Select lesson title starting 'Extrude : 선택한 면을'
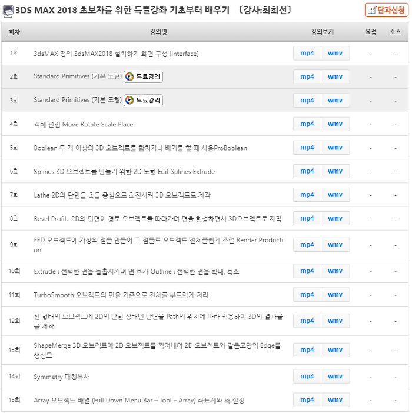This screenshot has width=412, height=413. pyautogui.click(x=137, y=272)
